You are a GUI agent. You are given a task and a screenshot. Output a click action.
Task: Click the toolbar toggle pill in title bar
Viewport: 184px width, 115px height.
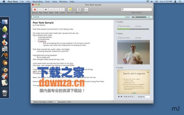(x=151, y=5)
